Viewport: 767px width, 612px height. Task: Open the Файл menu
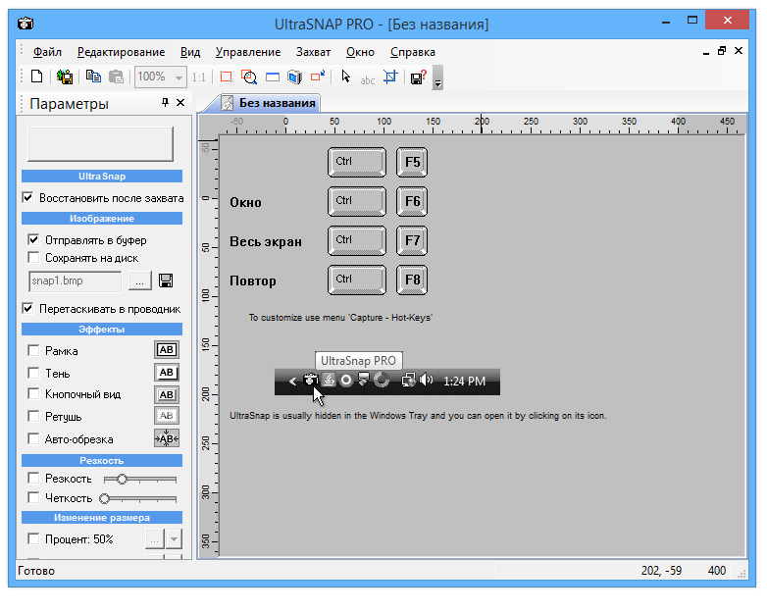pyautogui.click(x=47, y=52)
